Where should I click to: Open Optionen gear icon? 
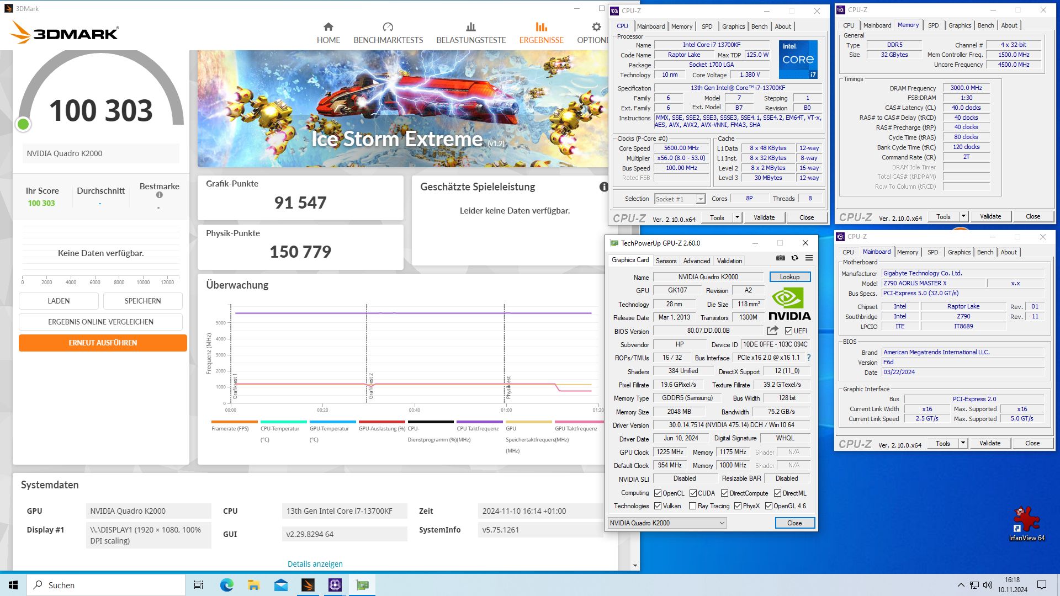(596, 27)
